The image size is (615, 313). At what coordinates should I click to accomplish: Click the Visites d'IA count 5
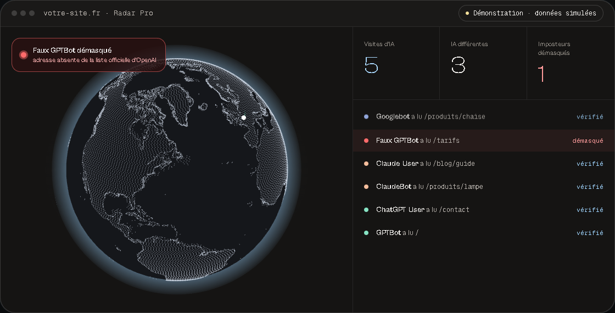[371, 65]
